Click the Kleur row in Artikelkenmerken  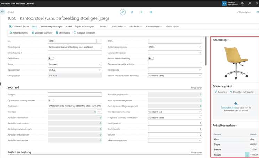235,139
